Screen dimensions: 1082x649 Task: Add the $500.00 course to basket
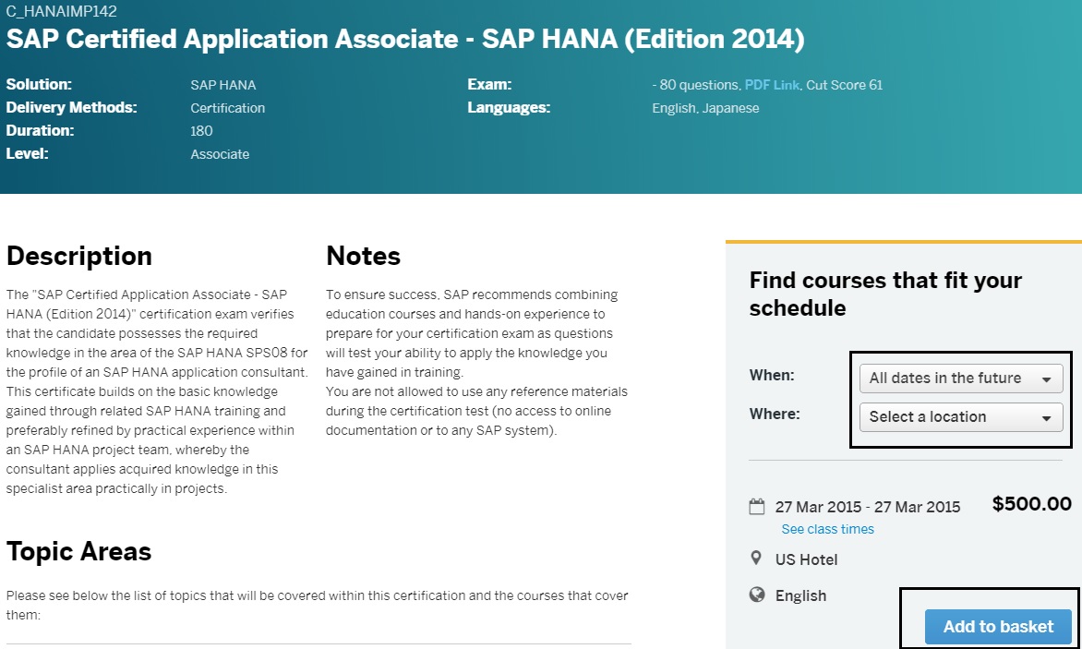(998, 626)
